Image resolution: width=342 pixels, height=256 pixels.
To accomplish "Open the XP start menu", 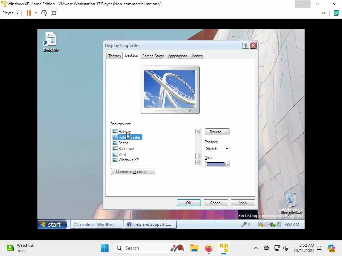I will pyautogui.click(x=52, y=224).
